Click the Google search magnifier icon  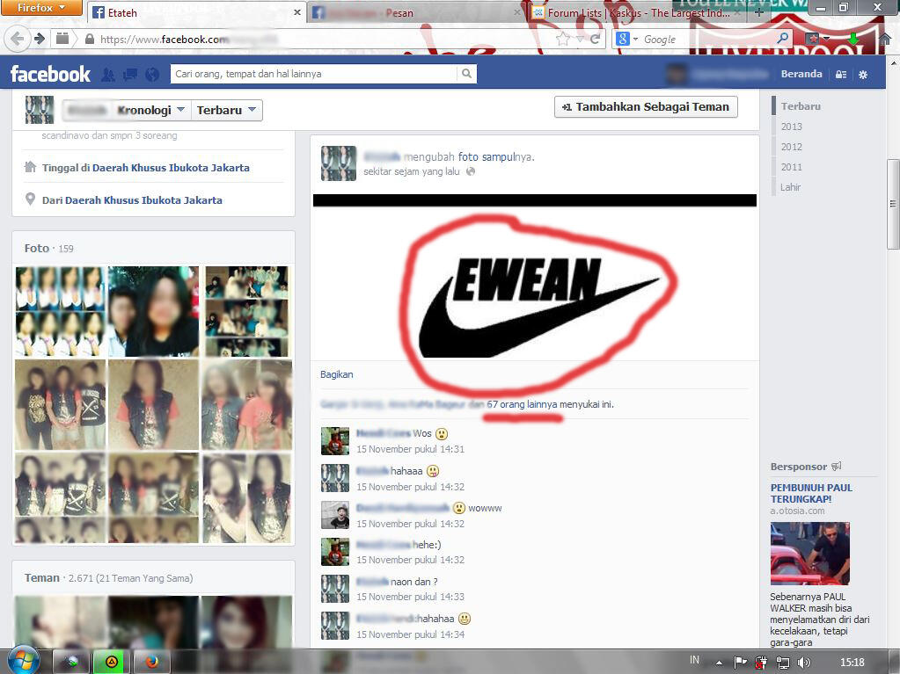[782, 39]
